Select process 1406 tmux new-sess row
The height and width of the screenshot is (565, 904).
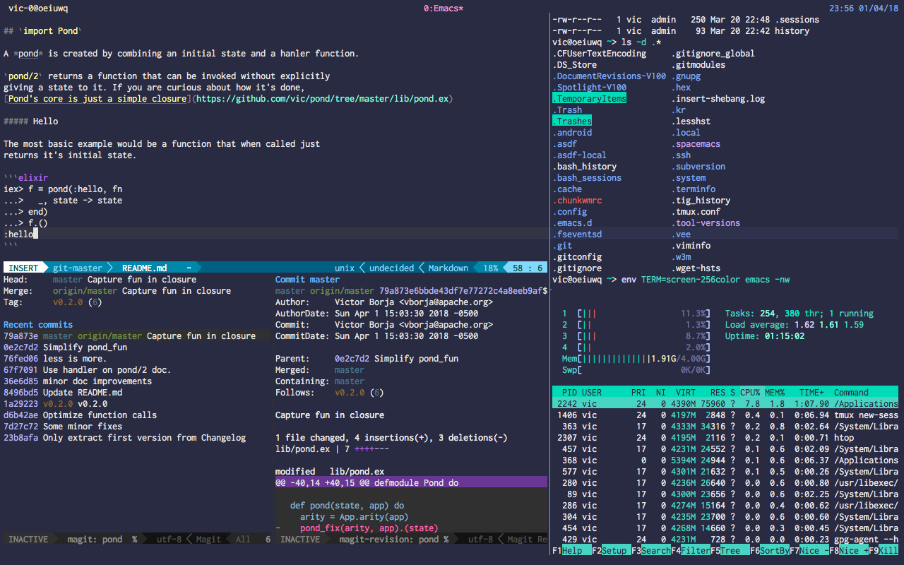pos(725,415)
